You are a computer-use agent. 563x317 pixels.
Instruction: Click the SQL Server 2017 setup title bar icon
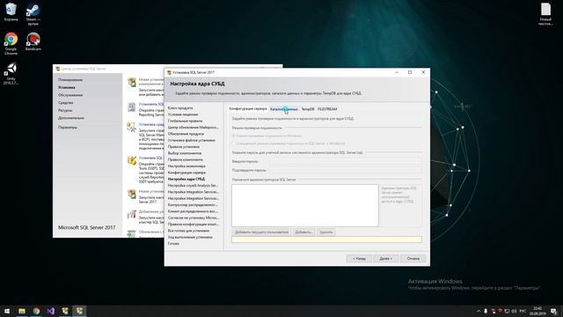tap(169, 72)
